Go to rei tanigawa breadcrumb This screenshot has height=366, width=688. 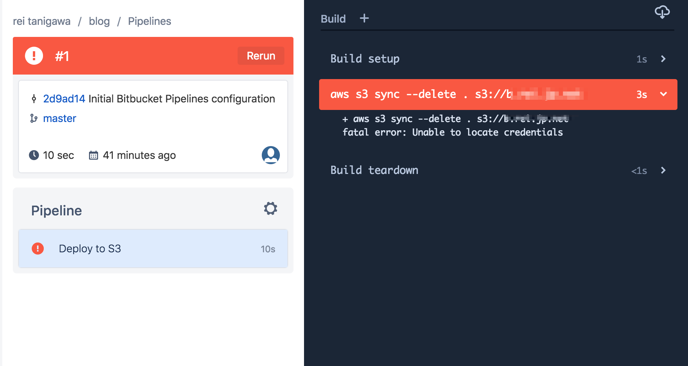click(41, 21)
